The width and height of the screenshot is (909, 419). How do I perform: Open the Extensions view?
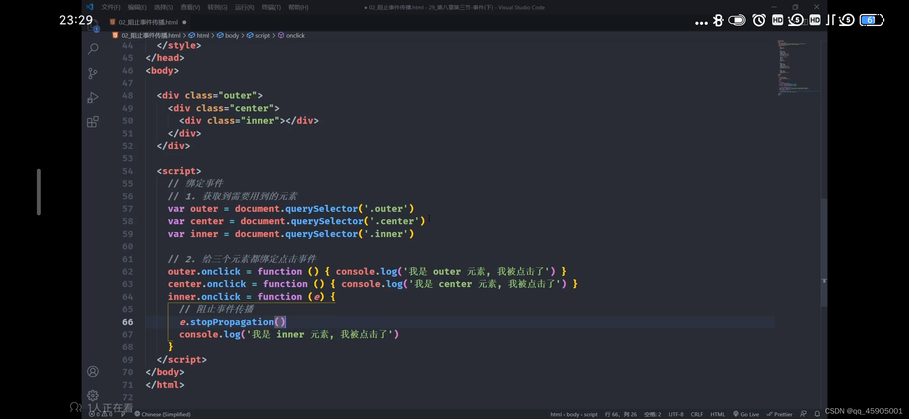[x=93, y=122]
